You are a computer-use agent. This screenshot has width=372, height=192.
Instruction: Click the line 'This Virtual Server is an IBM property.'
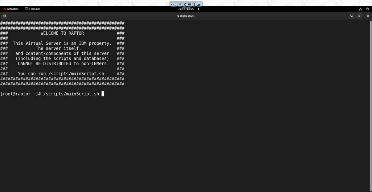pos(62,43)
